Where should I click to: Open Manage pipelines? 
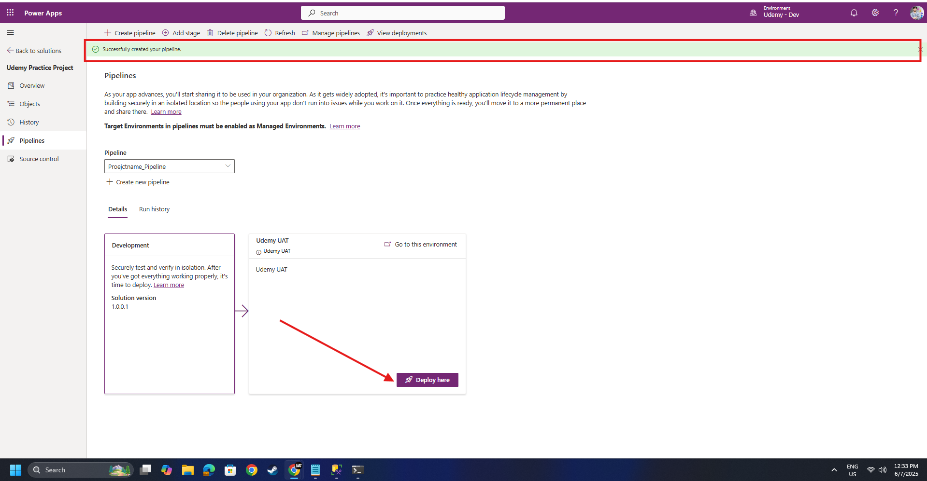point(331,33)
